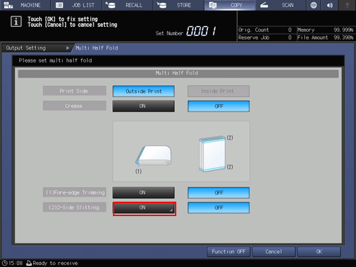Click the Output Setting breadcrumb arrow
The height and width of the screenshot is (267, 356).
(x=67, y=48)
